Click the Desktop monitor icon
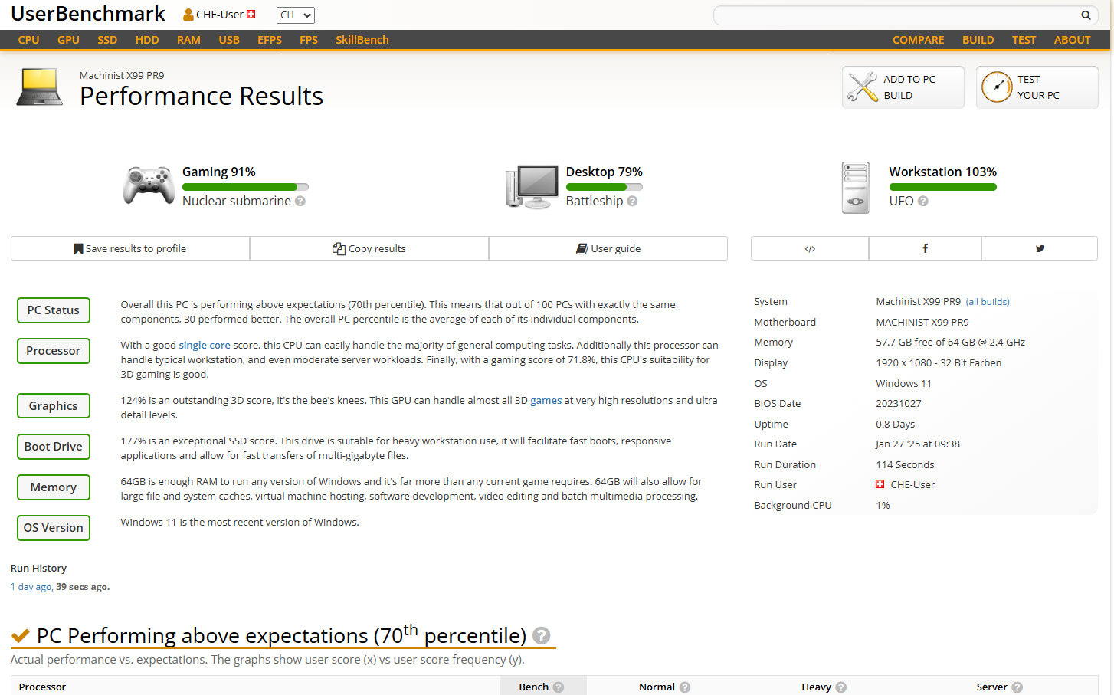 (x=532, y=186)
